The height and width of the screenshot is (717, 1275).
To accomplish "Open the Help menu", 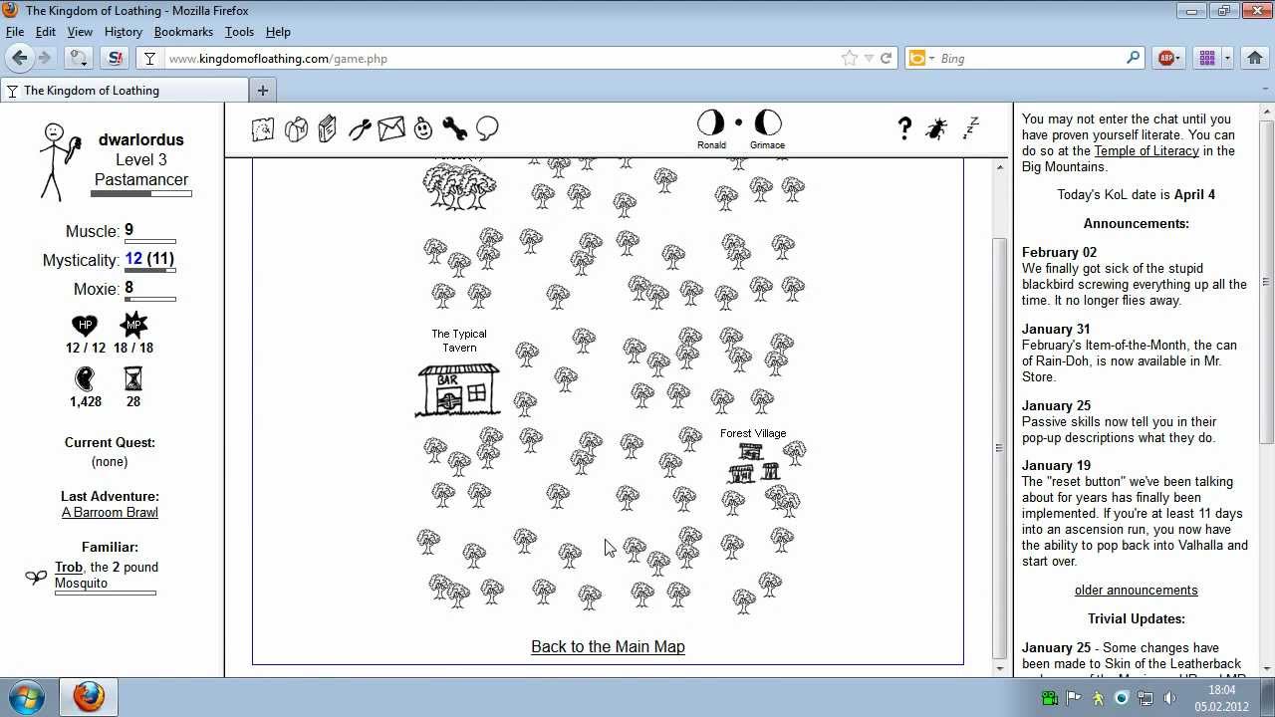I will click(278, 32).
